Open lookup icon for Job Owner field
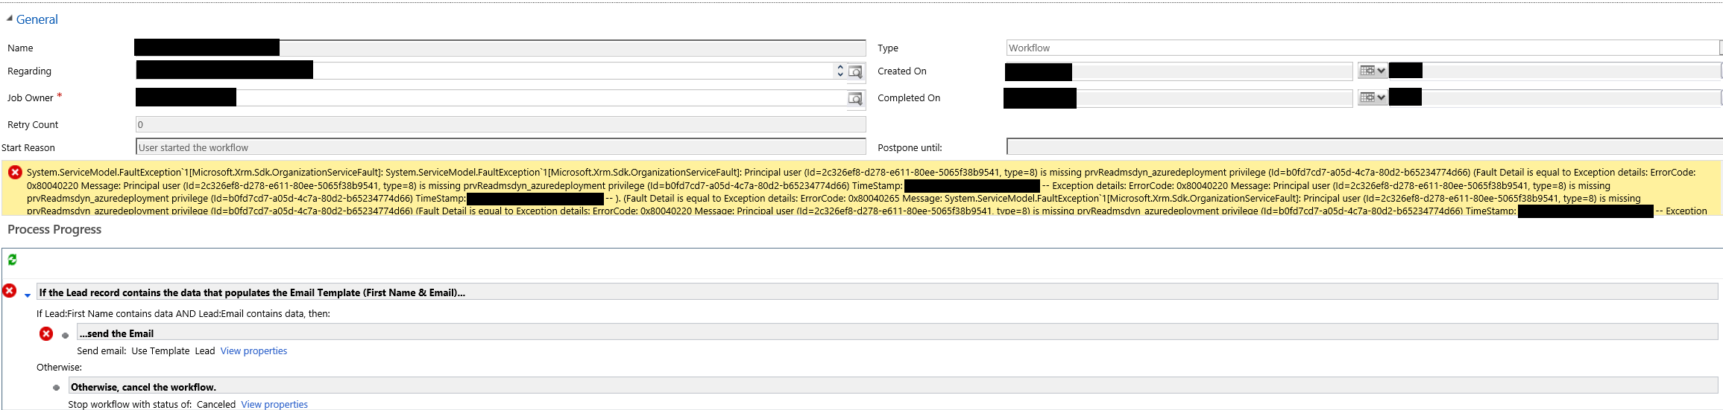The image size is (1723, 410). tap(856, 98)
